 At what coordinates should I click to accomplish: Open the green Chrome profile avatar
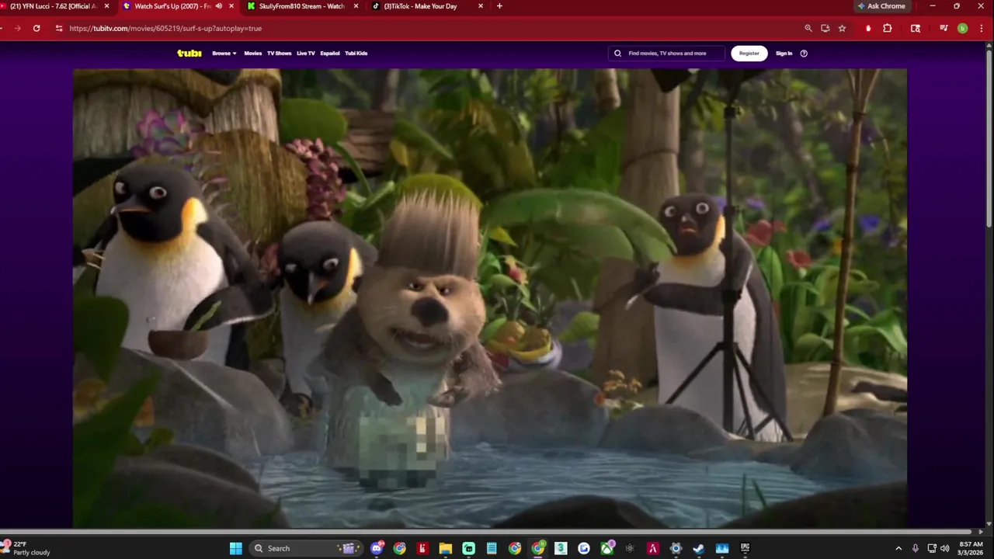[x=962, y=28]
